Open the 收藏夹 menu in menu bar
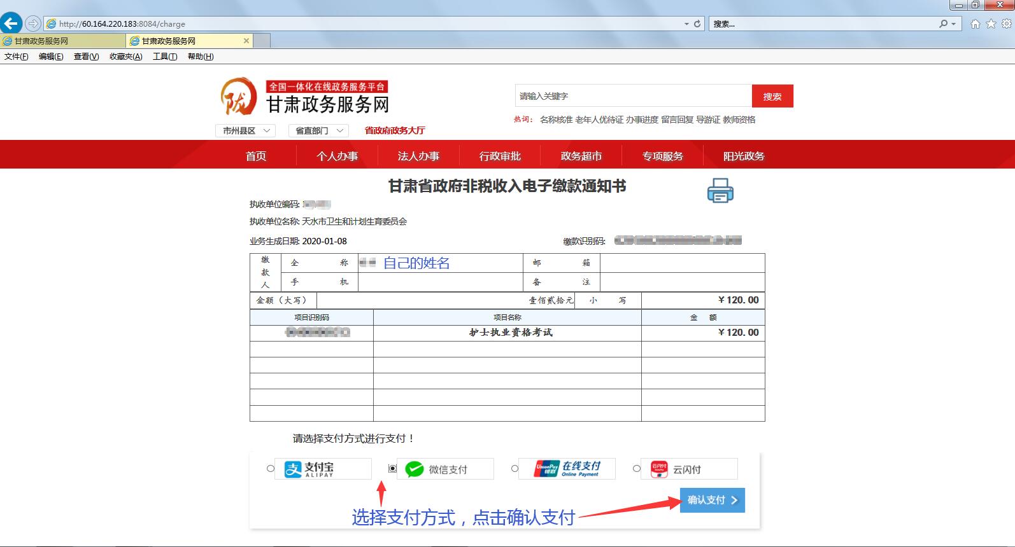This screenshot has height=547, width=1015. pyautogui.click(x=125, y=57)
